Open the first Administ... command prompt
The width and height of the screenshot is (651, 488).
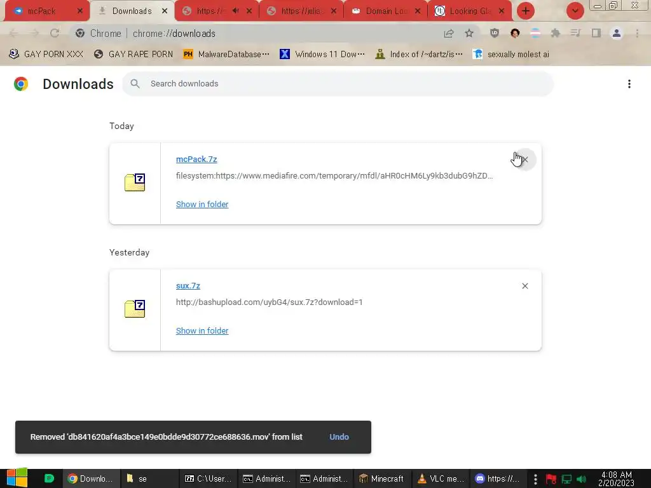266,478
